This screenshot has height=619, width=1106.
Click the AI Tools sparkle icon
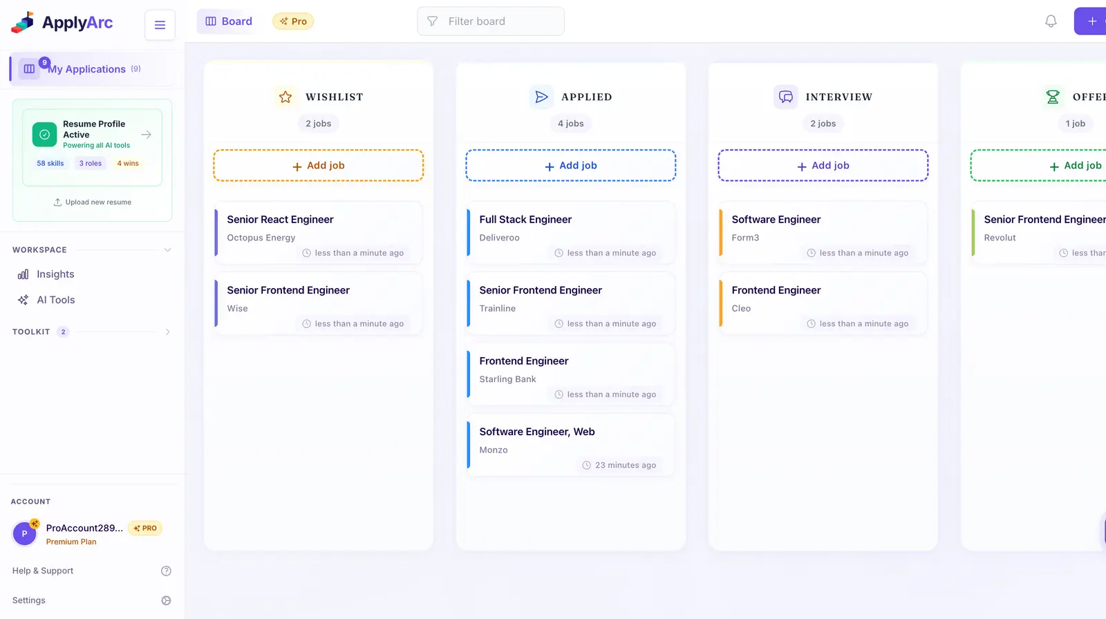(x=24, y=300)
